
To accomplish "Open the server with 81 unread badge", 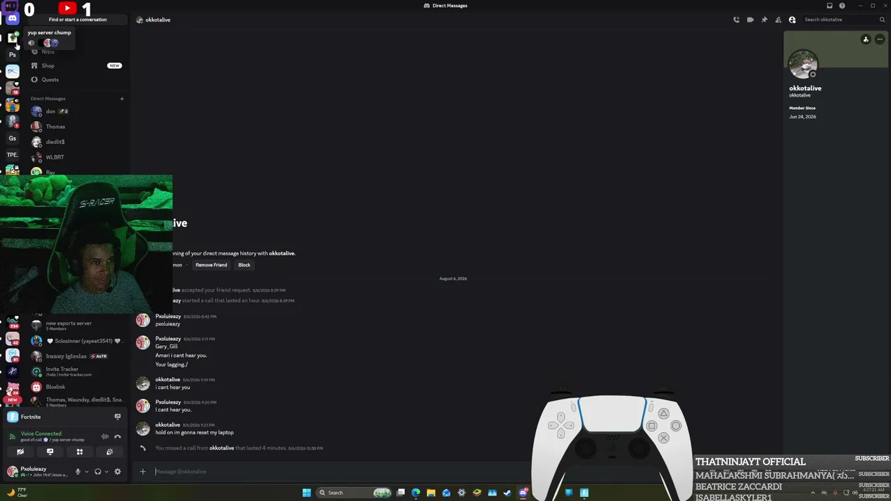I will point(13,356).
